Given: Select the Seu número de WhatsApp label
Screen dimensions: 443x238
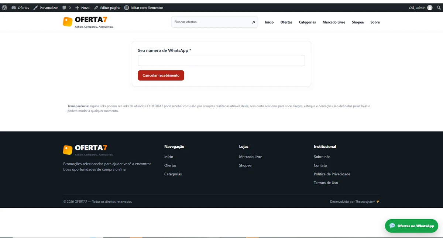Looking at the screenshot, I should (165, 50).
